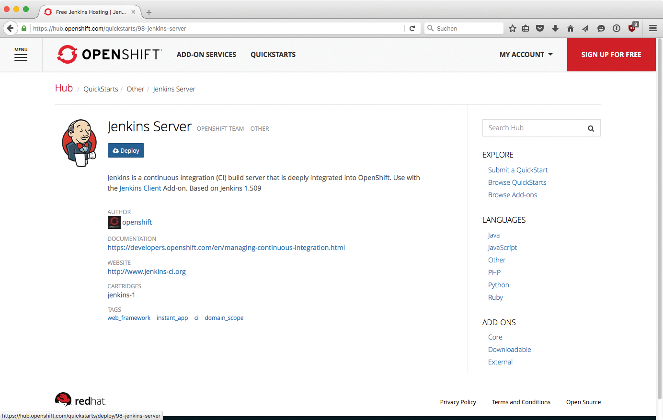Open Browse QuickStarts link

coord(517,182)
